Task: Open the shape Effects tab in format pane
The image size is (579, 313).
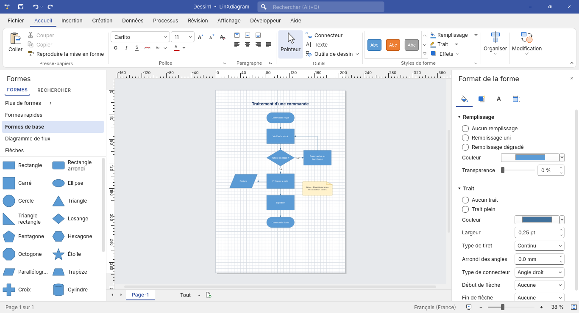Action: [481, 99]
